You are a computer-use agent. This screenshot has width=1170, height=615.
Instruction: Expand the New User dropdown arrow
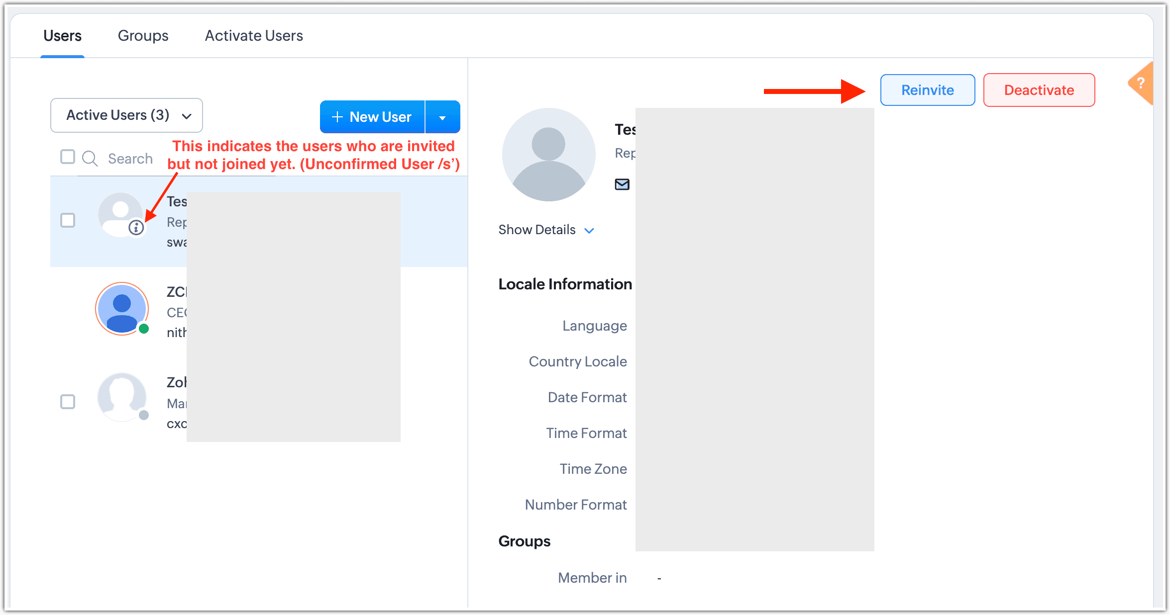[x=442, y=117]
